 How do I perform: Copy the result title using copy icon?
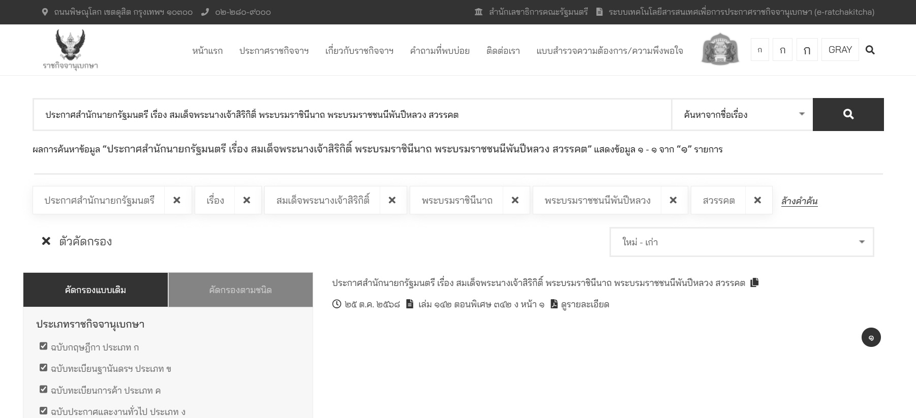coord(754,282)
